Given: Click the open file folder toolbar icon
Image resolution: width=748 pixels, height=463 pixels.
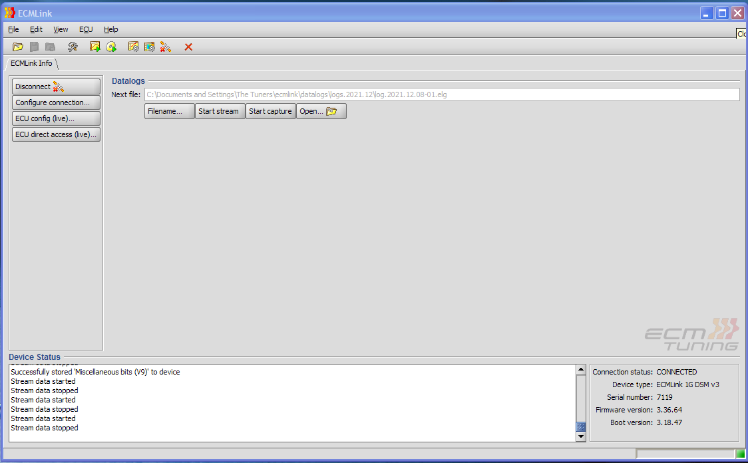Looking at the screenshot, I should [x=18, y=47].
